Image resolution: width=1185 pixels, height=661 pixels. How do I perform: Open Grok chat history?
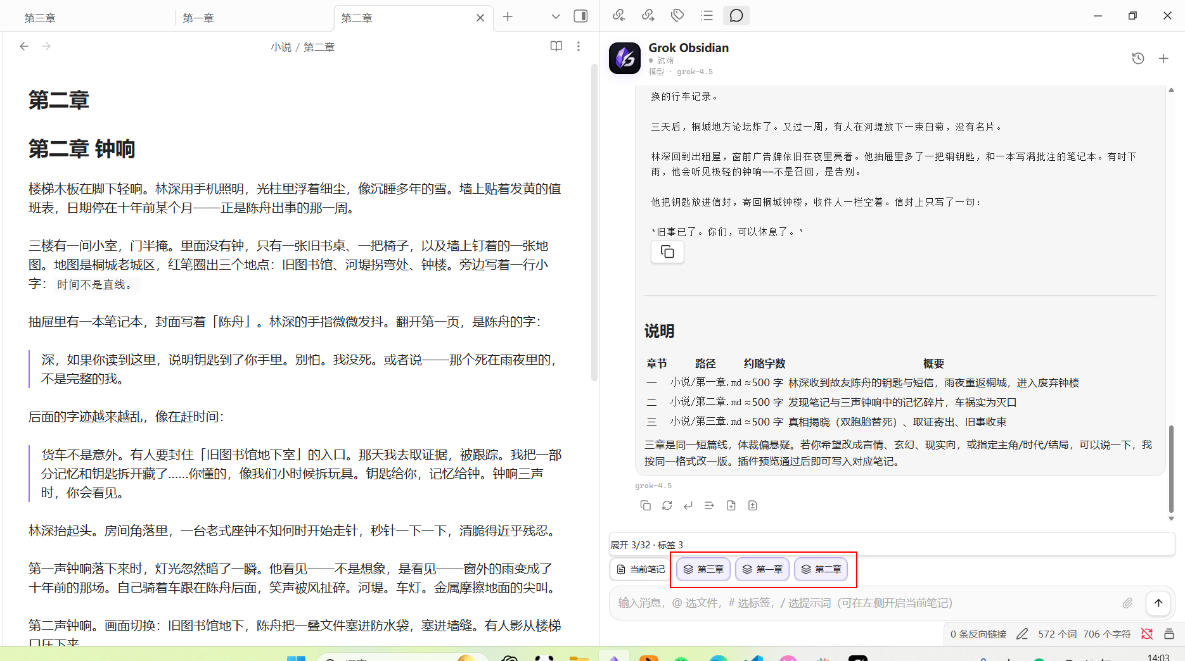pos(1138,58)
